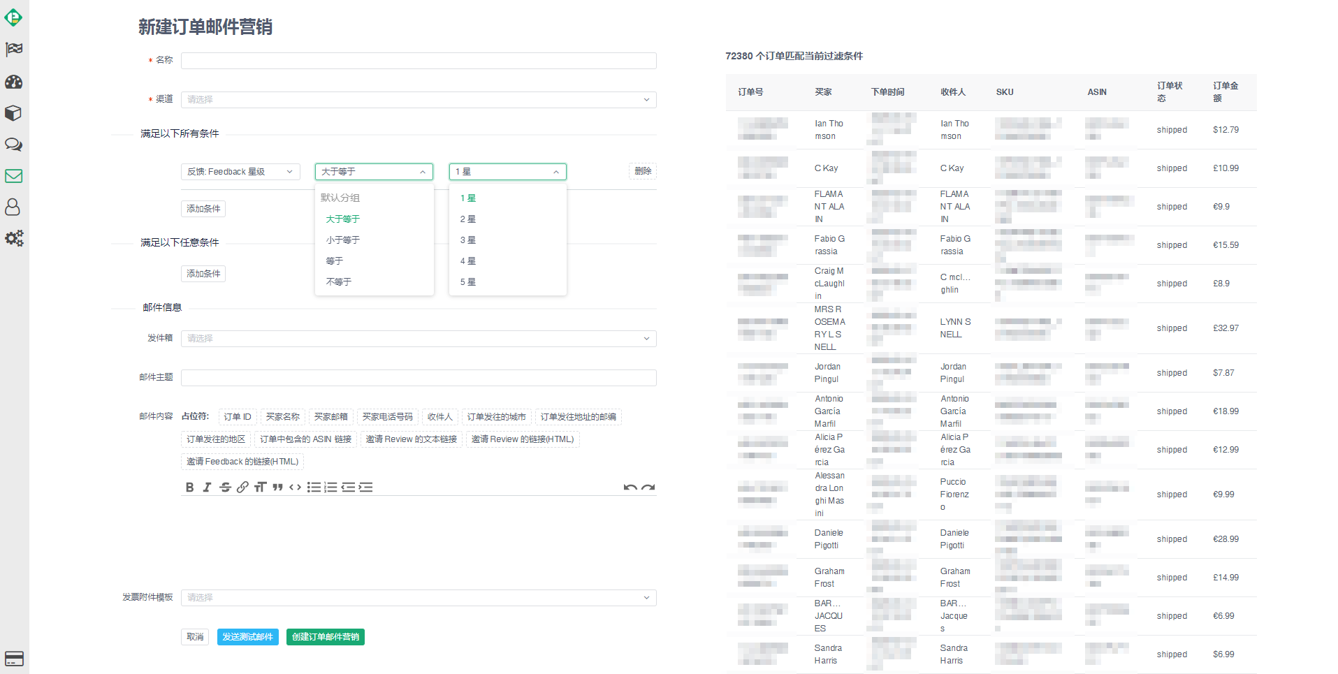This screenshot has width=1338, height=674.
Task: Increase indent with the indent icon
Action: 366,488
